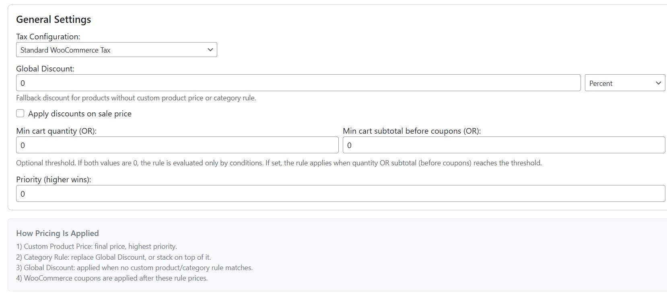The image size is (667, 295).
Task: Click the chevron arrow beside Percent
Action: point(658,83)
